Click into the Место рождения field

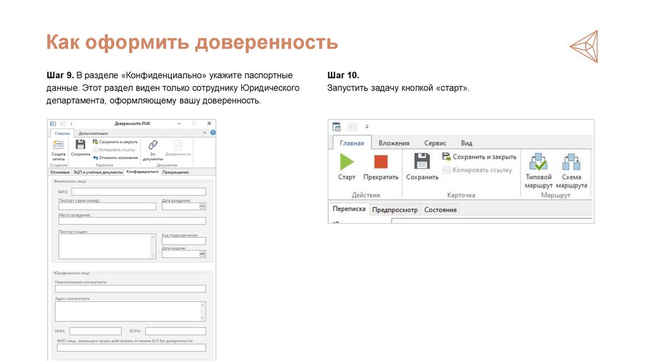pyautogui.click(x=132, y=221)
